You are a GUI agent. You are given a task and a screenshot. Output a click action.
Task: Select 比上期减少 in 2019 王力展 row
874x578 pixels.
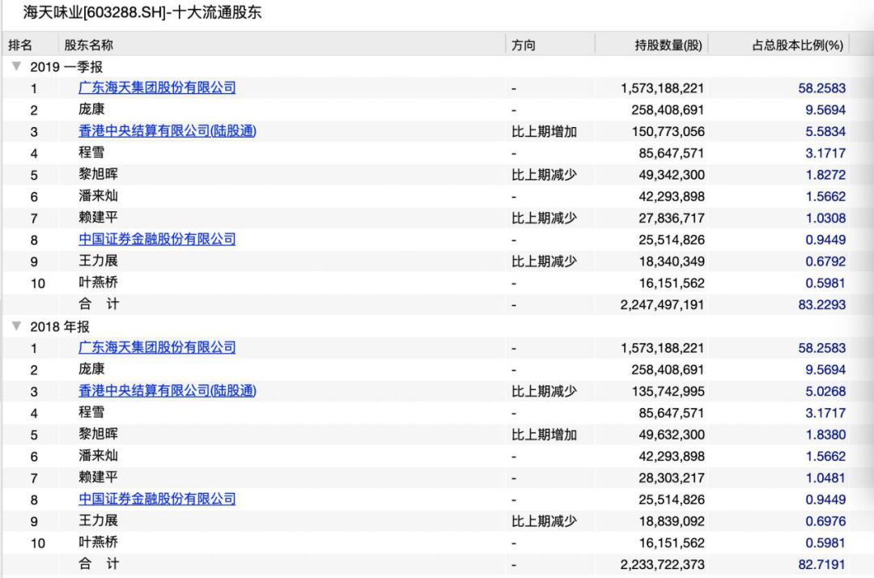click(x=544, y=261)
